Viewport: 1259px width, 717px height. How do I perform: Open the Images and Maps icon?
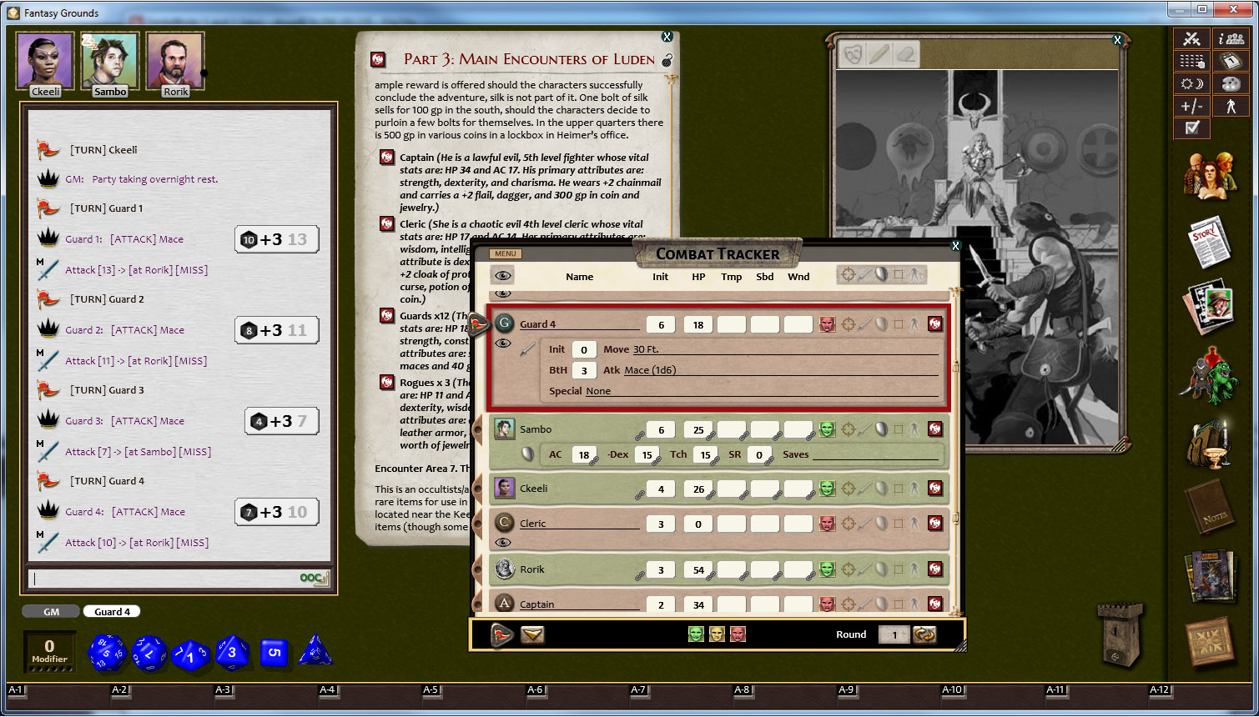click(x=1209, y=308)
